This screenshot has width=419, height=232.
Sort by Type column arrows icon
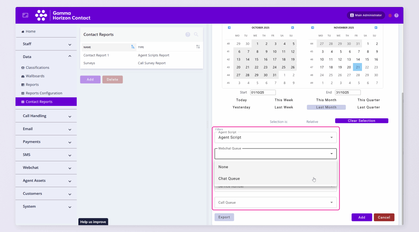198,47
